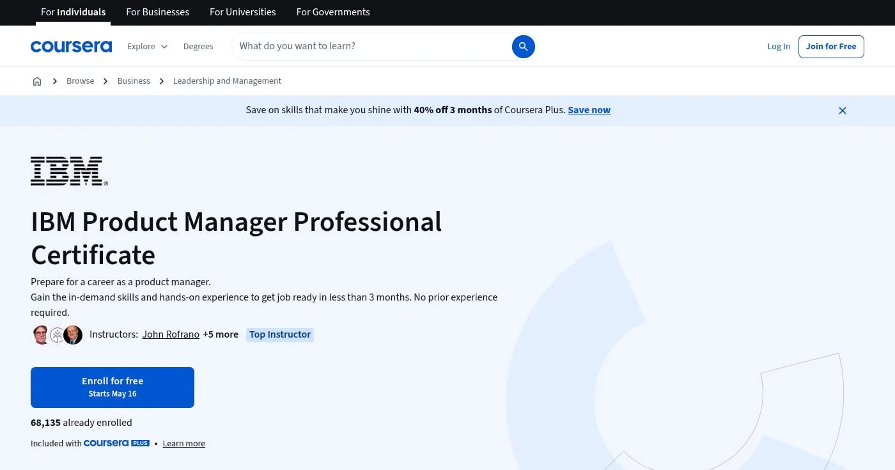Image resolution: width=895 pixels, height=470 pixels.
Task: Click the Log In link
Action: tap(779, 46)
